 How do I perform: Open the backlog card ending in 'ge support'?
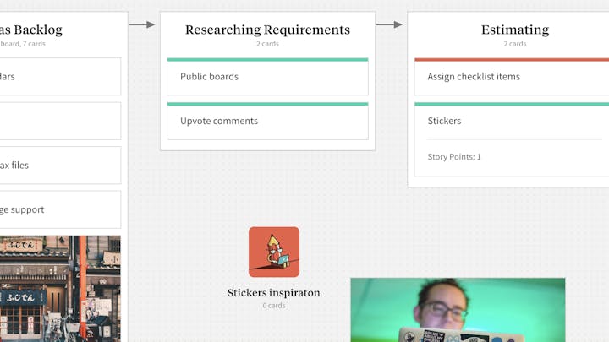click(60, 209)
